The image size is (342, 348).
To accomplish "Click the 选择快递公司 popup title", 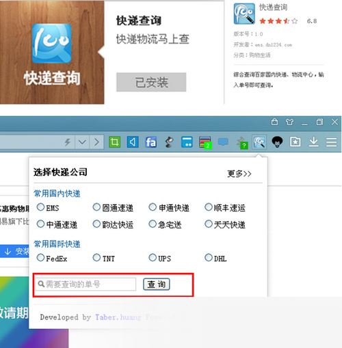I will 60,172.
